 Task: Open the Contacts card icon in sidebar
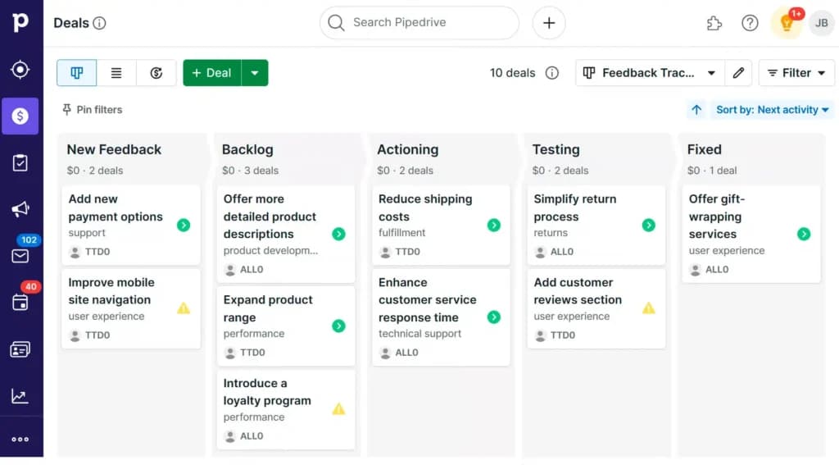[x=20, y=350]
